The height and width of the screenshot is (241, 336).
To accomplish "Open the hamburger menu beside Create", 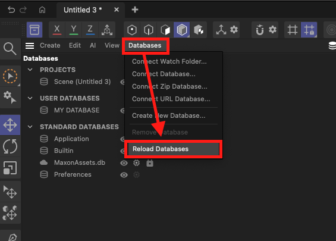I will coord(30,45).
